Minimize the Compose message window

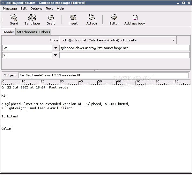(x=178, y=3)
